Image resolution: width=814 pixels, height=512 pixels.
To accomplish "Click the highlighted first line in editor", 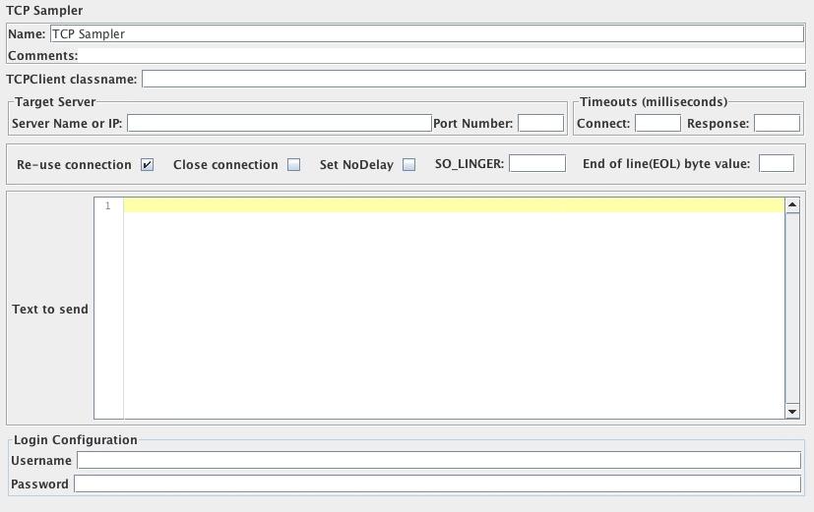I will point(453,205).
